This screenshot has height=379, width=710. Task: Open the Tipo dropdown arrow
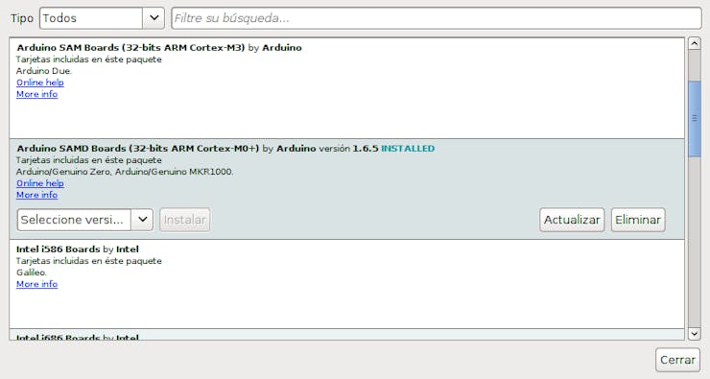(154, 18)
